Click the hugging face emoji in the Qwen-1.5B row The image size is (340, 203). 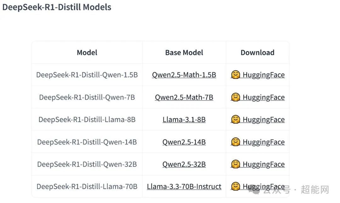(235, 75)
